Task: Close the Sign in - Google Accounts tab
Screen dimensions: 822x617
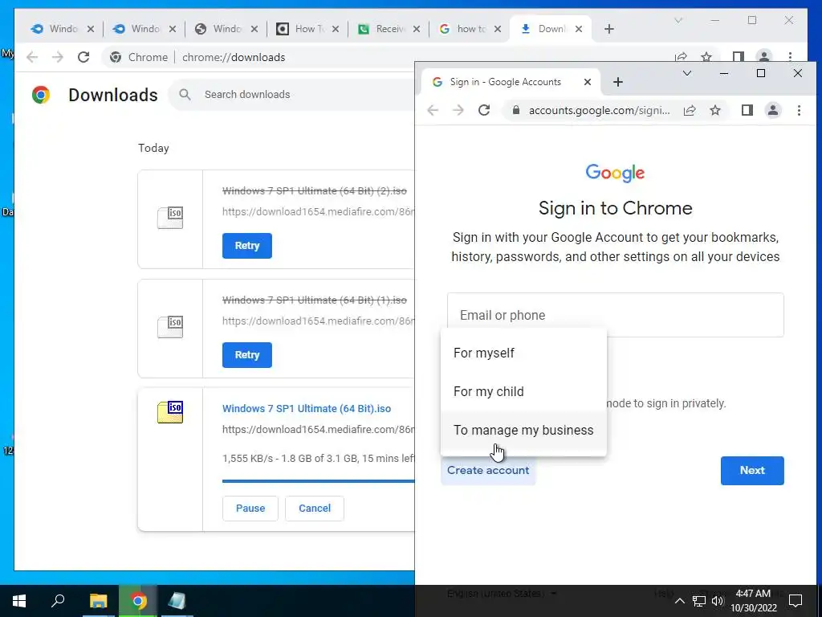Action: 588,82
